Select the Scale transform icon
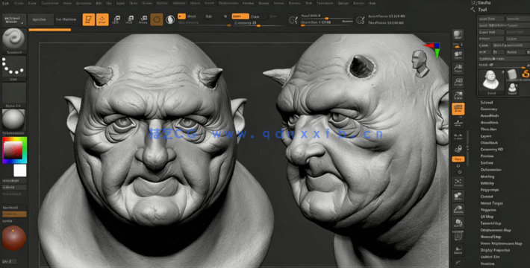 [129, 19]
